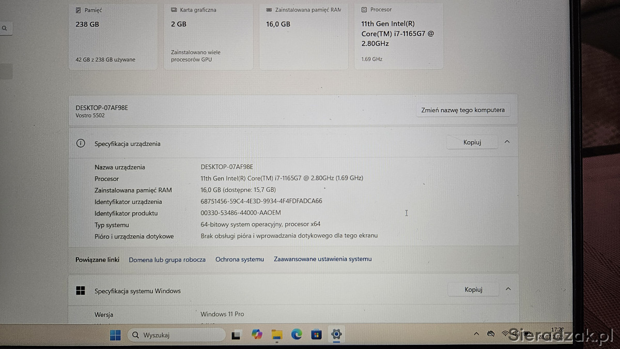Click the Karta graficzna icon
This screenshot has width=620, height=349.
pos(174,10)
